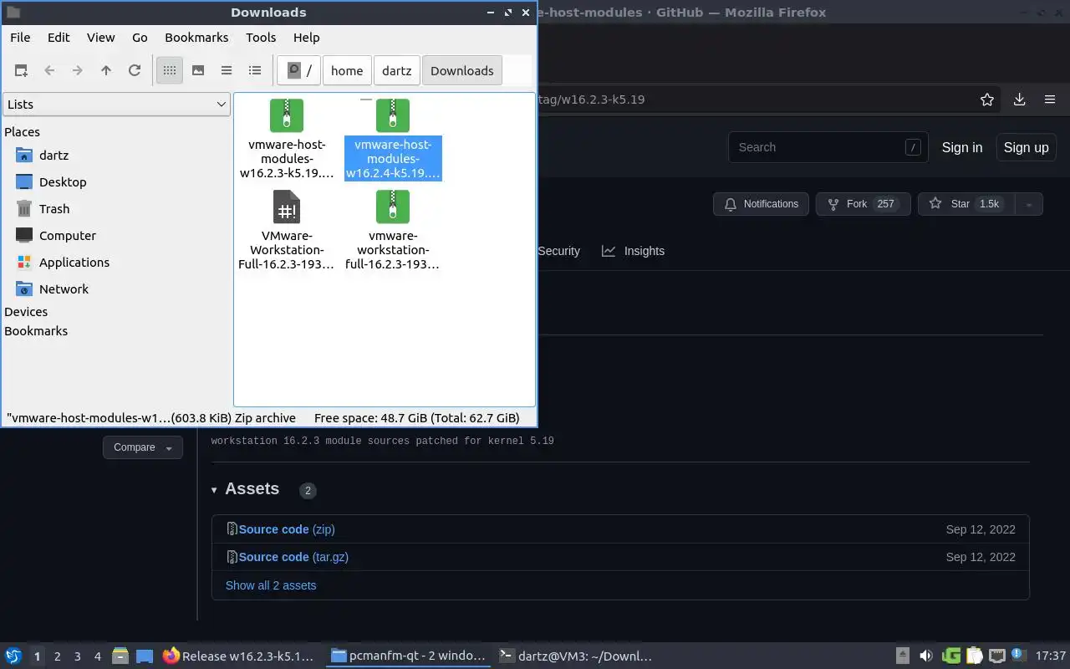The image size is (1070, 669).
Task: Open the Help menu in file manager
Action: coord(307,38)
